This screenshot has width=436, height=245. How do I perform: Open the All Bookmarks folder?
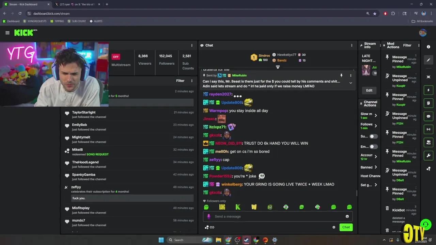click(422, 21)
